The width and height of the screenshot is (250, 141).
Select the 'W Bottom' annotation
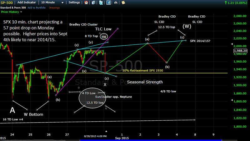point(33,114)
